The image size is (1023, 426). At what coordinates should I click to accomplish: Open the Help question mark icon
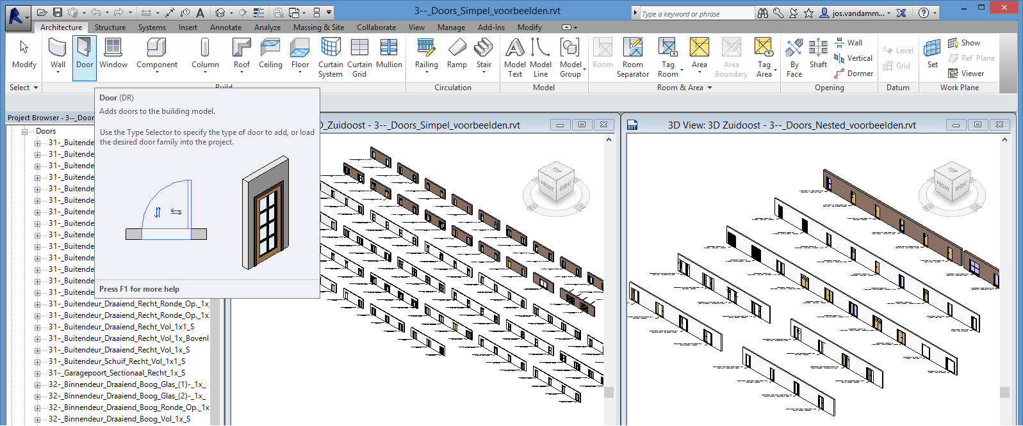coord(924,12)
